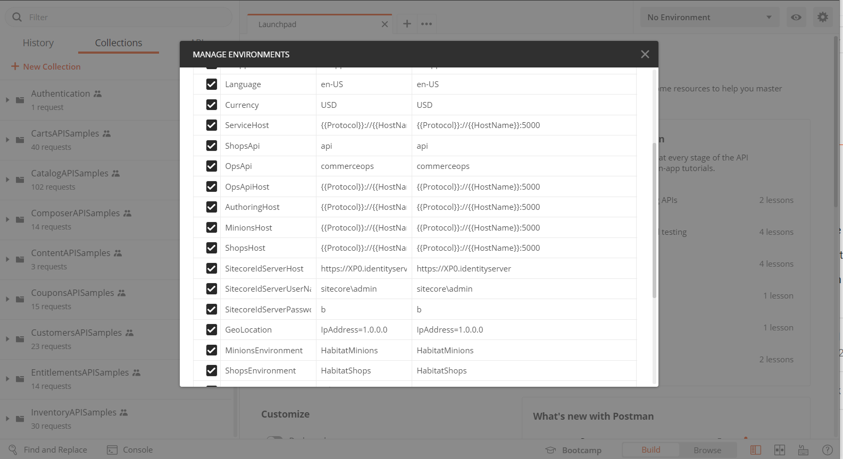Switch to Browse mode

(707, 450)
